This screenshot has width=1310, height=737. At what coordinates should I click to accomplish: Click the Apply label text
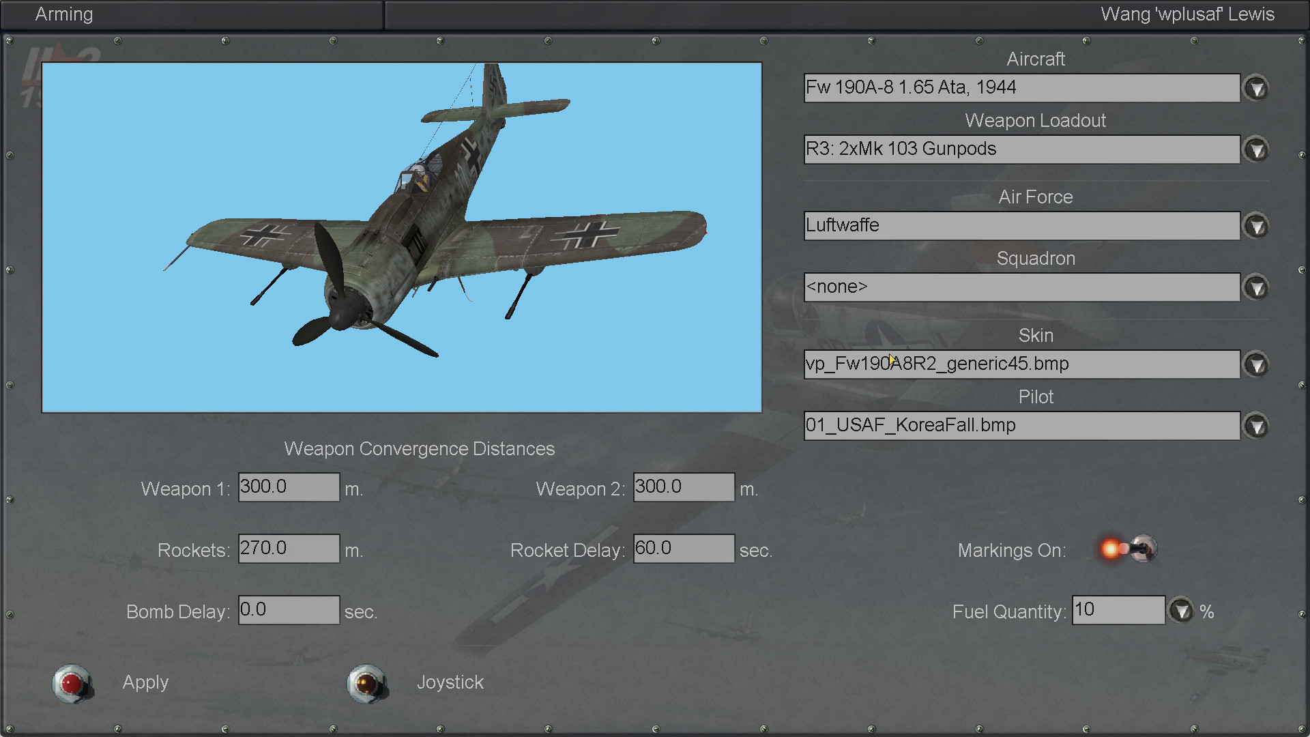[145, 682]
